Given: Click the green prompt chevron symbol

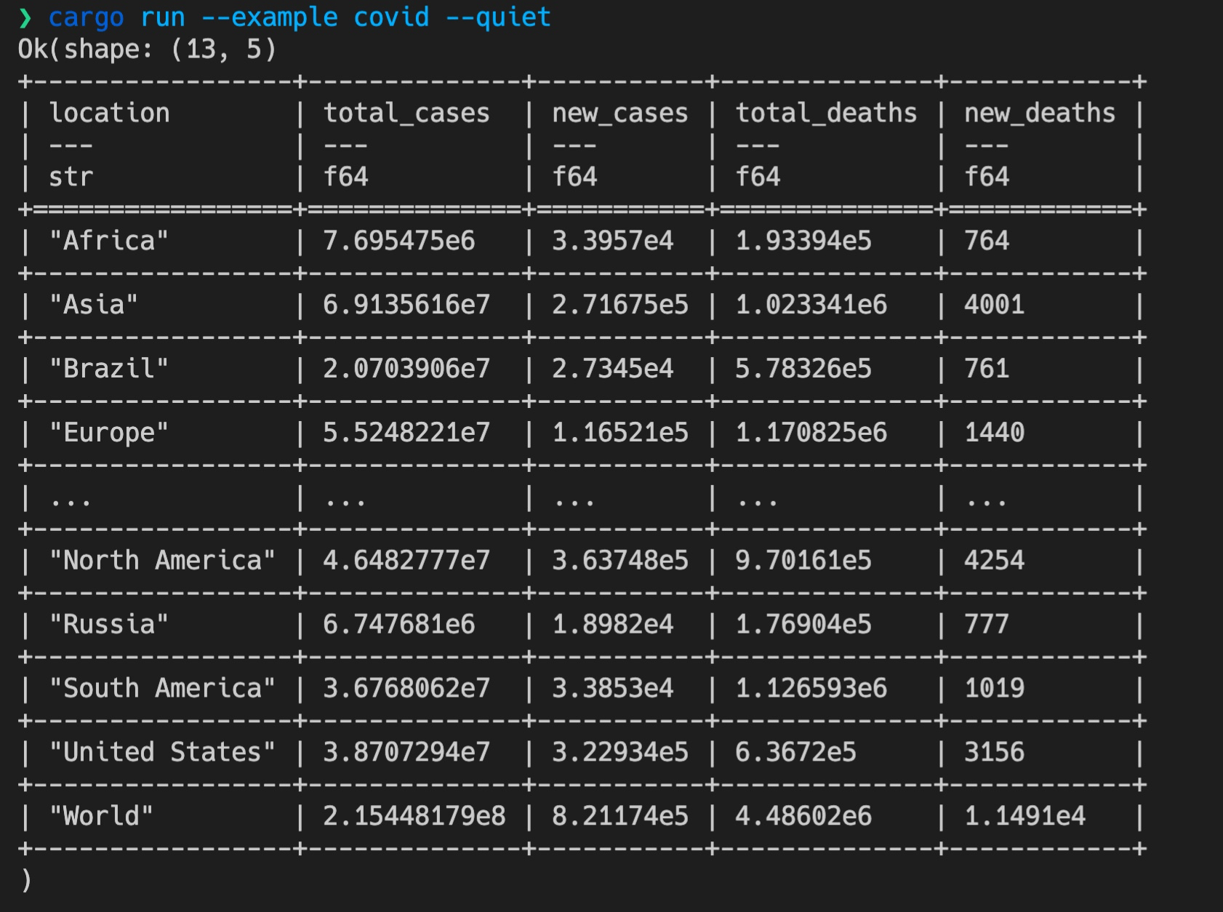Looking at the screenshot, I should (x=25, y=17).
